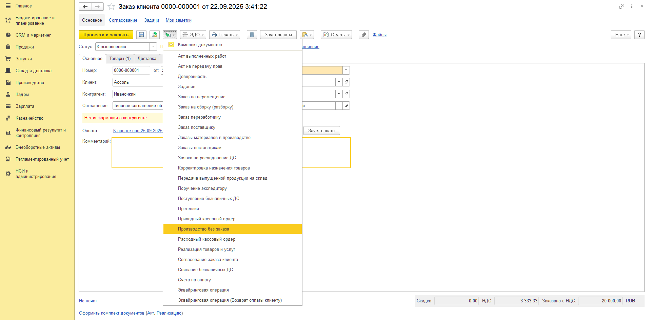Open the Нет информации о контрагенте link

[116, 118]
